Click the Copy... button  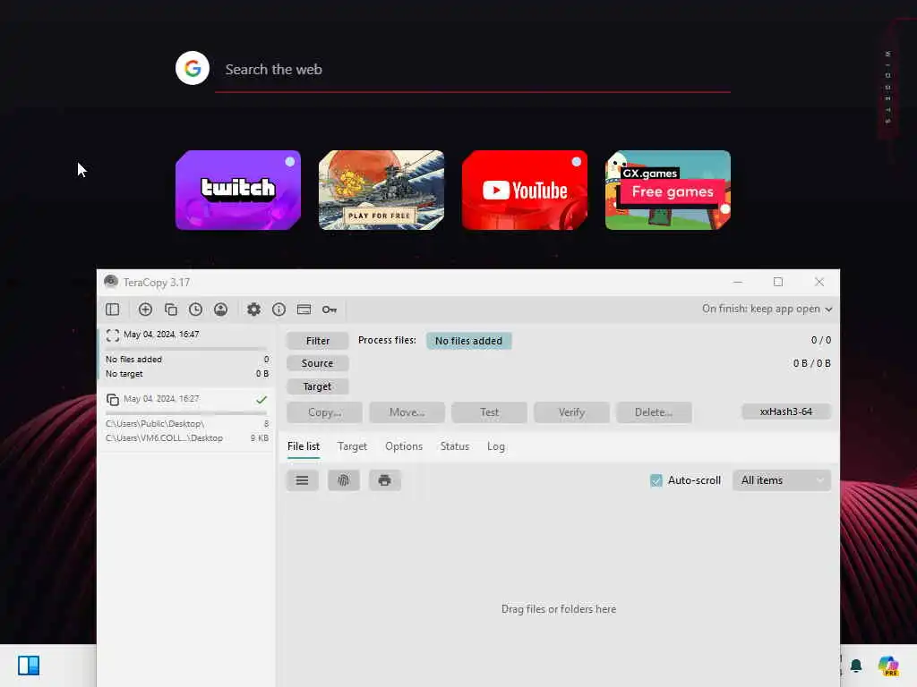(x=324, y=411)
